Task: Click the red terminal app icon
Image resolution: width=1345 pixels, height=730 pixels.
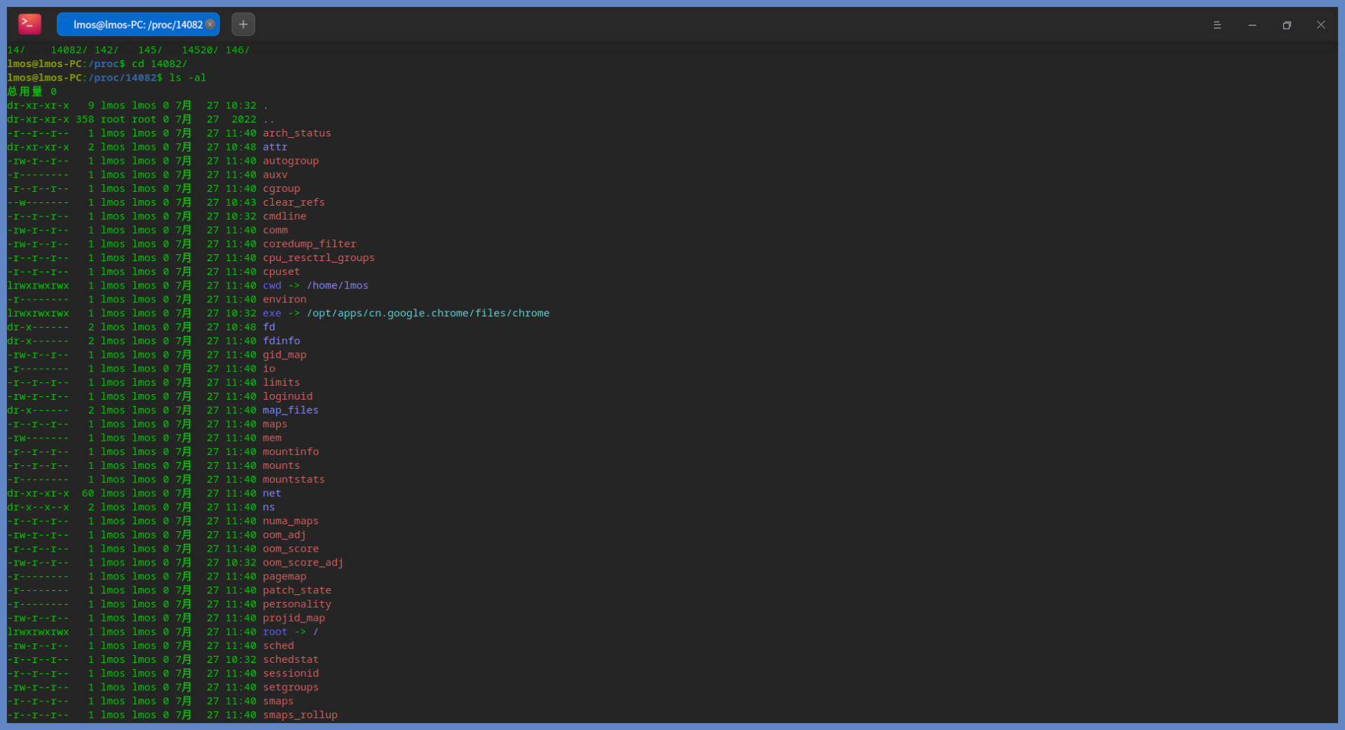Action: tap(29, 24)
